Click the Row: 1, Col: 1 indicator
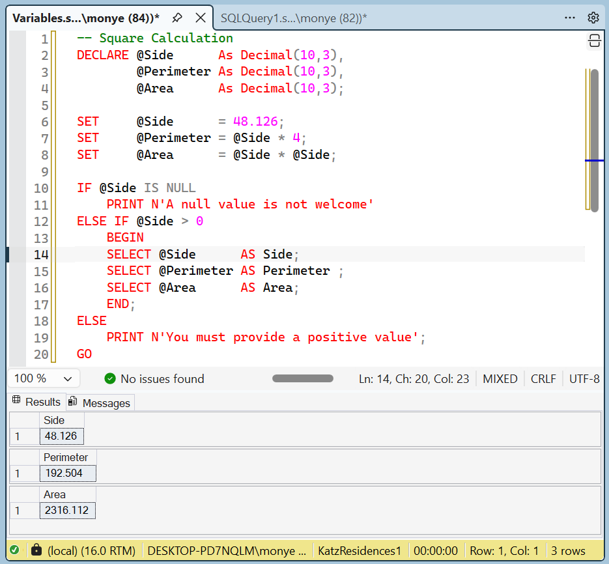Image resolution: width=609 pixels, height=564 pixels. 503,551
